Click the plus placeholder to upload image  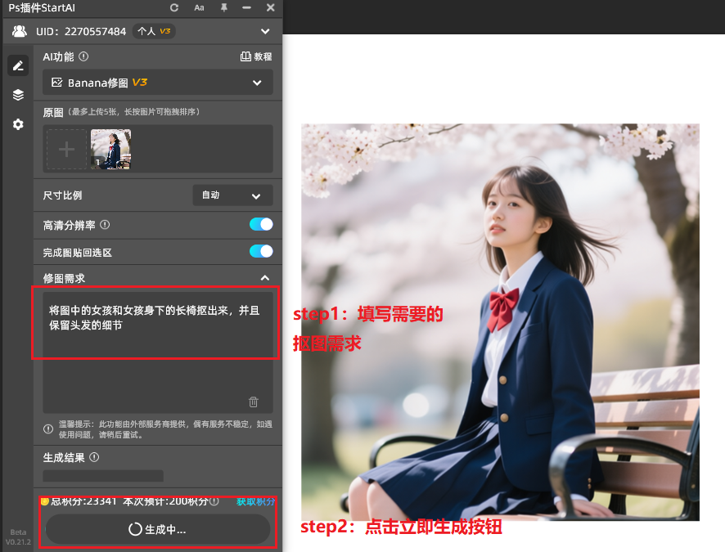[x=66, y=149]
